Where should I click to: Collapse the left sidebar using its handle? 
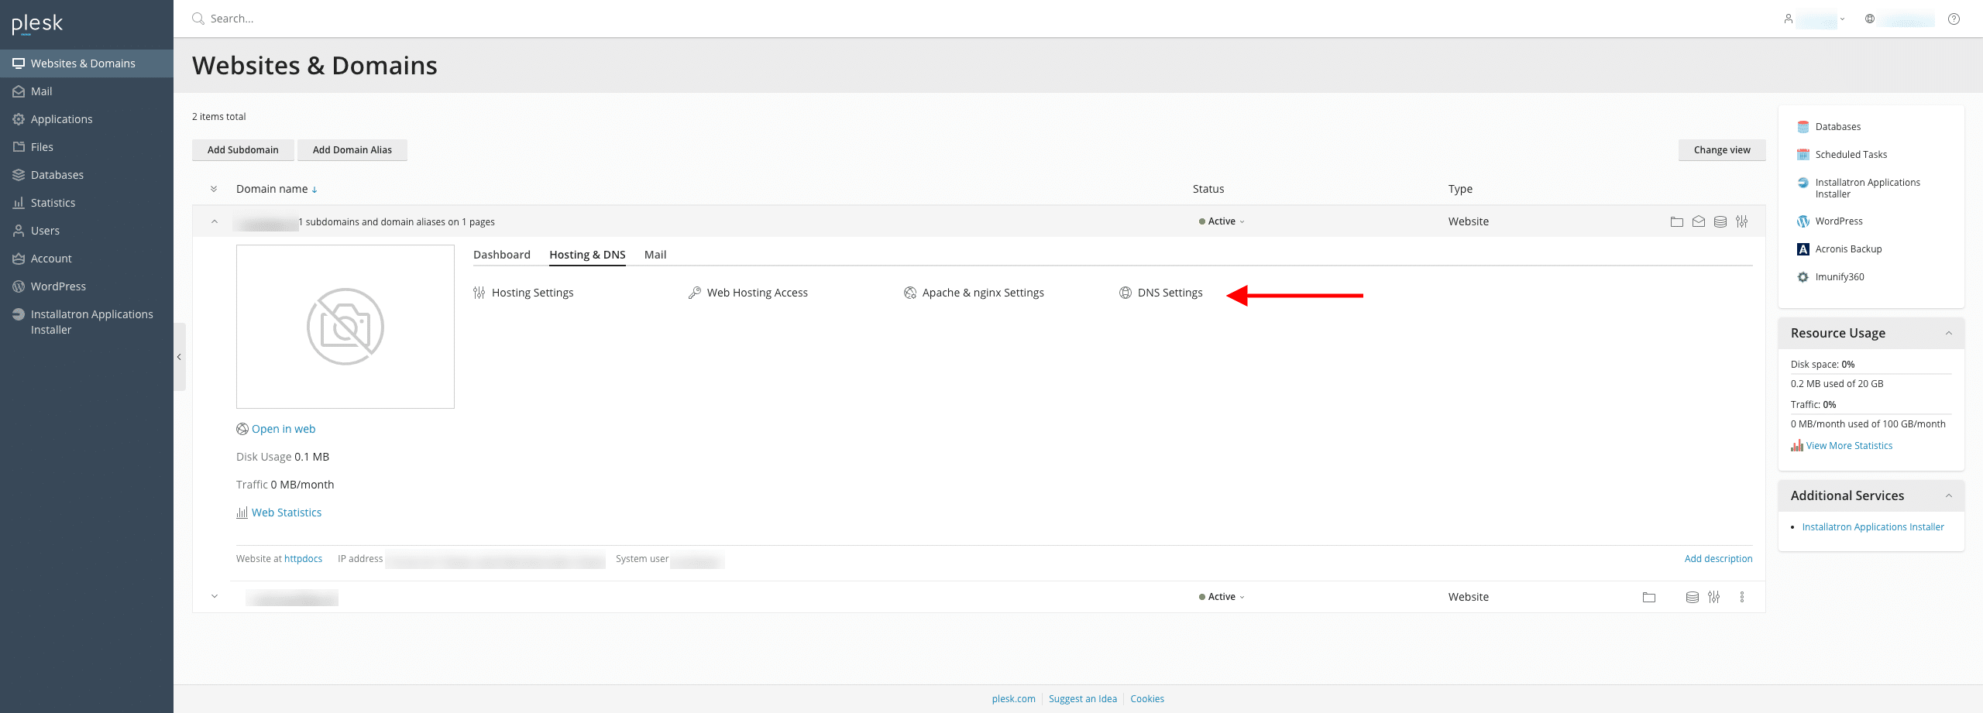point(179,357)
